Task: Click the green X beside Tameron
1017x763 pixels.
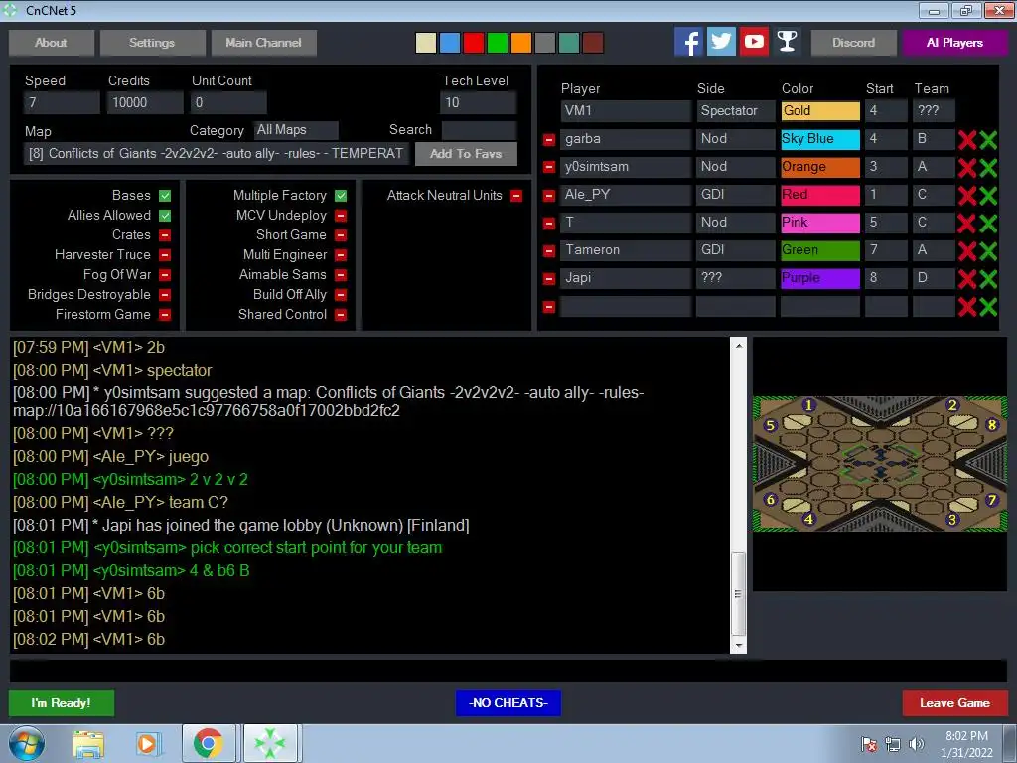Action: pyautogui.click(x=988, y=251)
